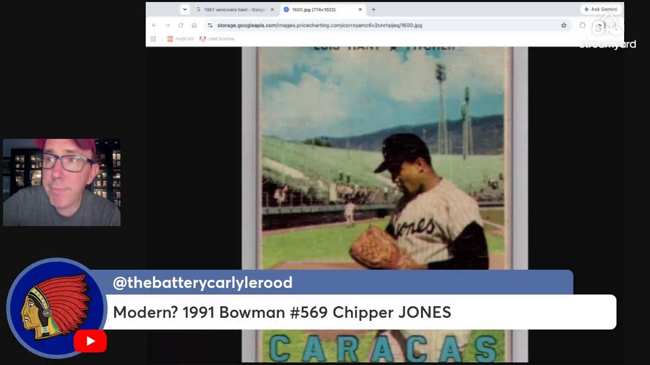Open a new browser tab
The height and width of the screenshot is (365, 650).
tap(374, 9)
